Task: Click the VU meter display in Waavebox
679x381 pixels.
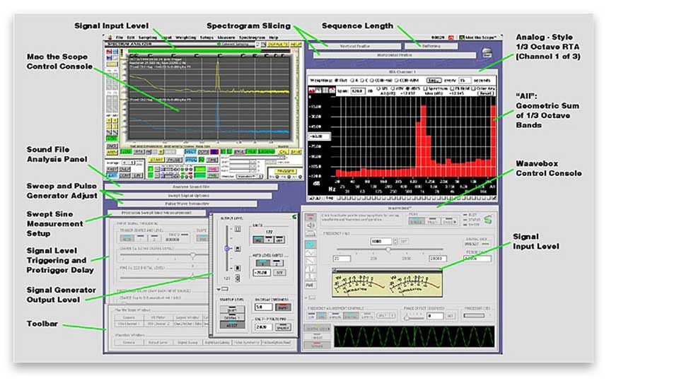Action: 387,284
